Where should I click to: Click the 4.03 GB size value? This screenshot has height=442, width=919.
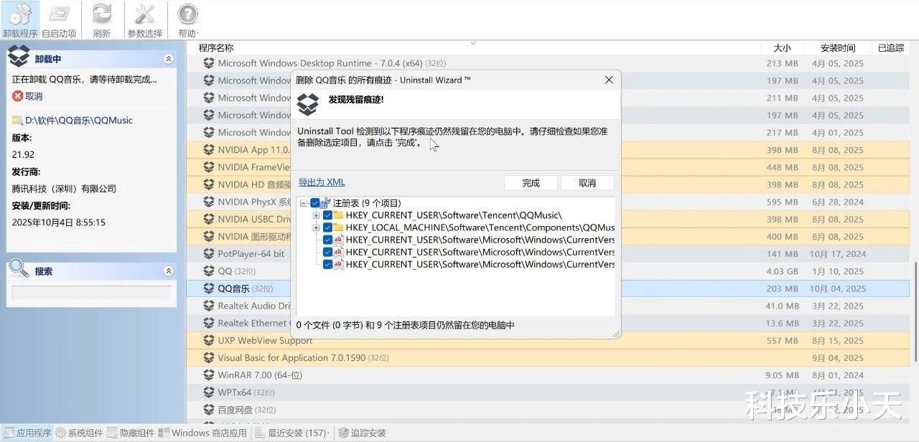tap(782, 271)
